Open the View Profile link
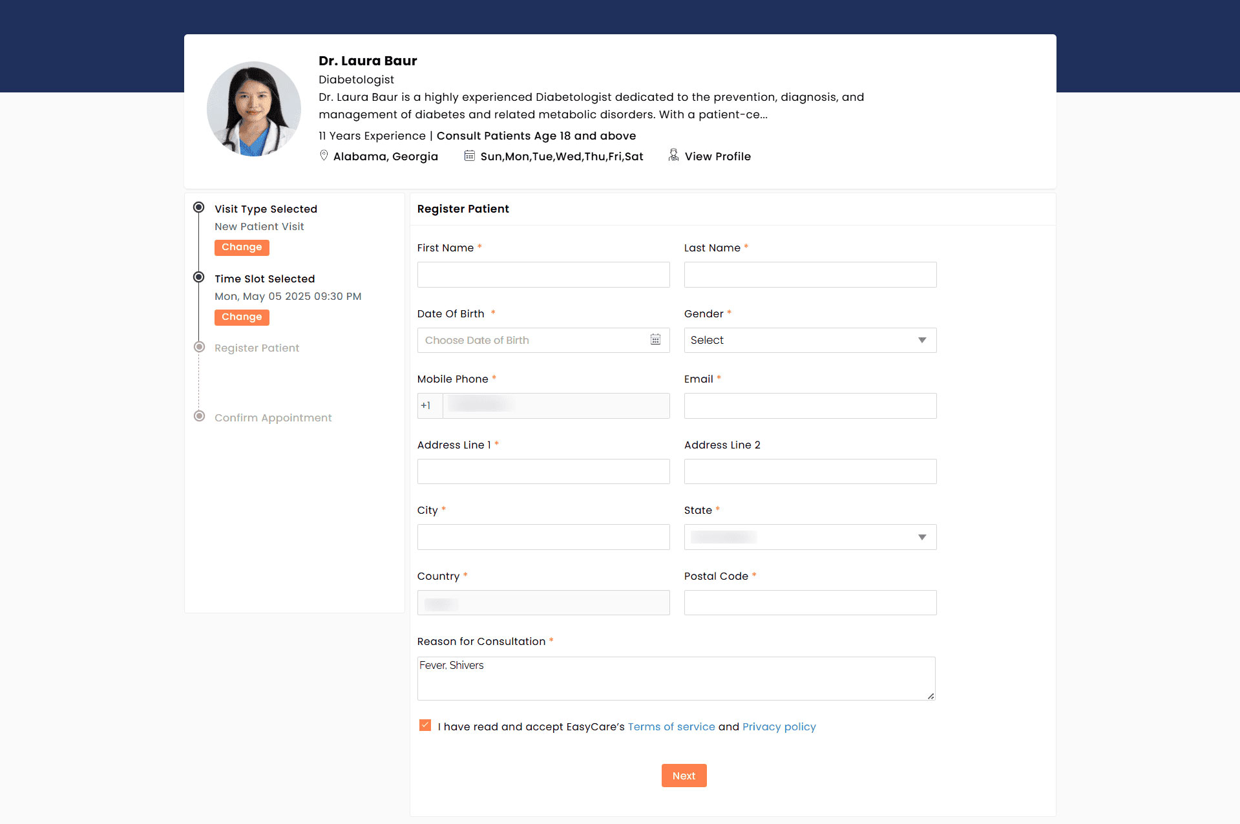The height and width of the screenshot is (824, 1240). point(717,156)
